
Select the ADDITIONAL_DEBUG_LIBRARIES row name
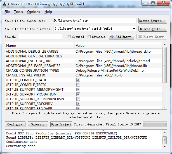32,52
